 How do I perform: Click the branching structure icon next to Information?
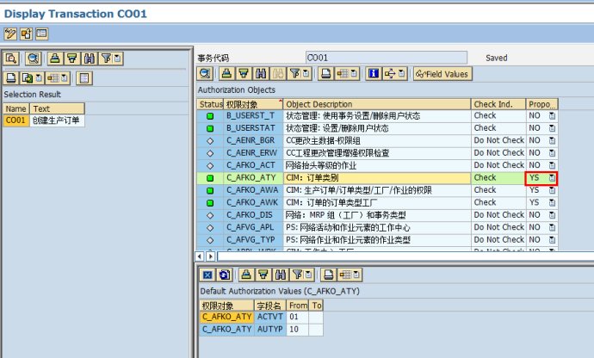coord(390,73)
